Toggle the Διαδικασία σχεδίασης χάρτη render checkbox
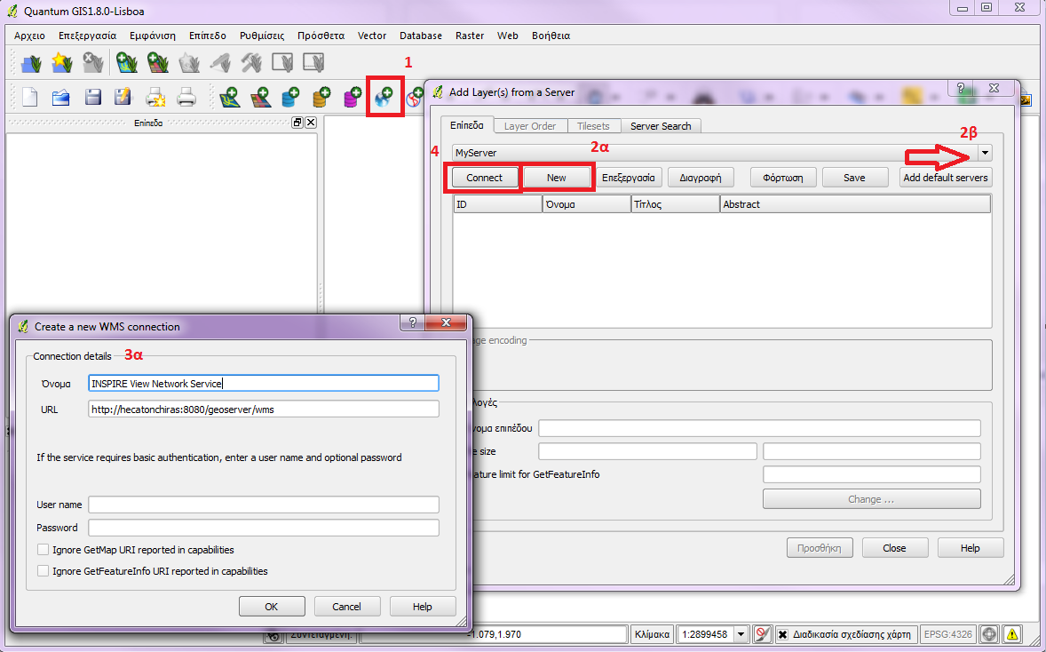 pos(783,634)
